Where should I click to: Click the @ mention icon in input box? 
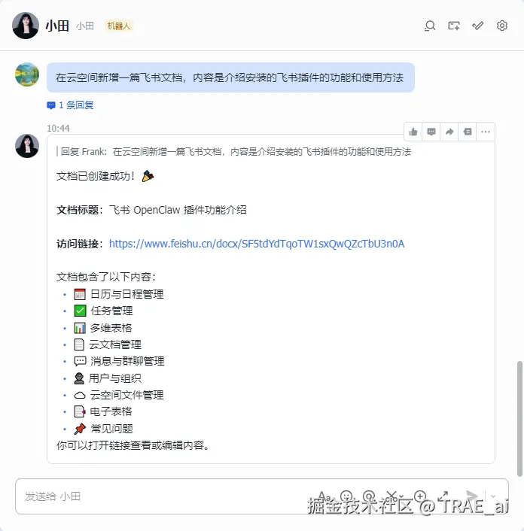[369, 496]
